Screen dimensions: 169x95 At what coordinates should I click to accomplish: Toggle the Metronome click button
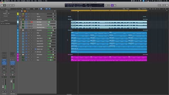tap(115, 5)
